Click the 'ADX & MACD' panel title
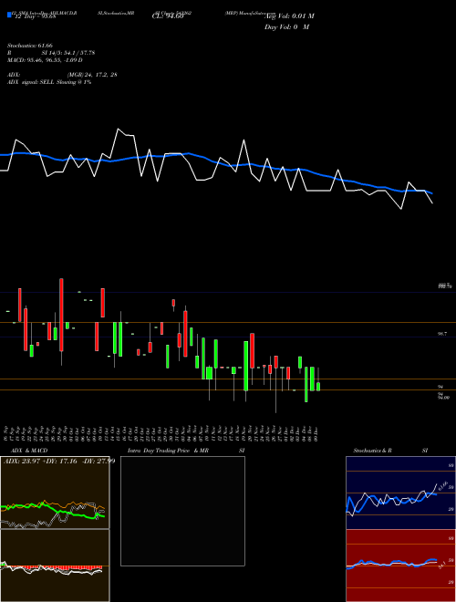Viewport: 456px width, 602px height. tap(29, 451)
